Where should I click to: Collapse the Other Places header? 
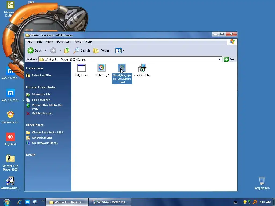(x=35, y=125)
